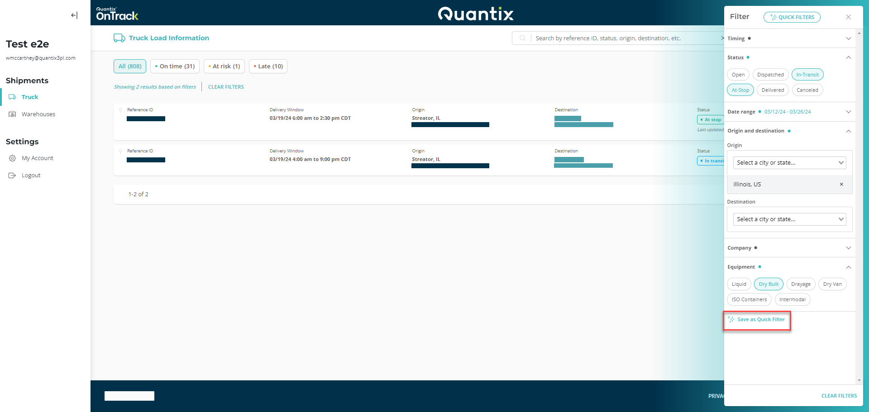Image resolution: width=869 pixels, height=412 pixels.
Task: Collapse the sidebar with arrow icon
Action: [74, 15]
